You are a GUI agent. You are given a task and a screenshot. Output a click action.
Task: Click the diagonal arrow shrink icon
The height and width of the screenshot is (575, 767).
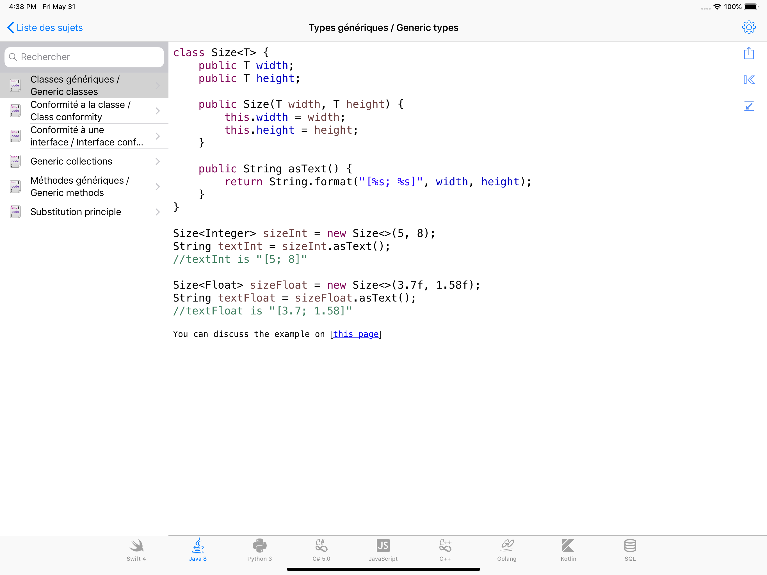coord(749,106)
